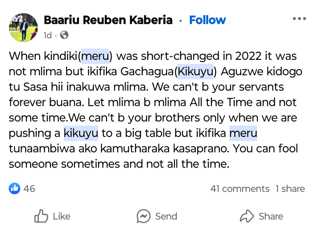View the author's profile picture
The height and width of the screenshot is (233, 314).
[24, 27]
